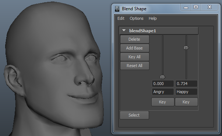Click the Select button
This screenshot has height=136, width=222.
(134, 115)
